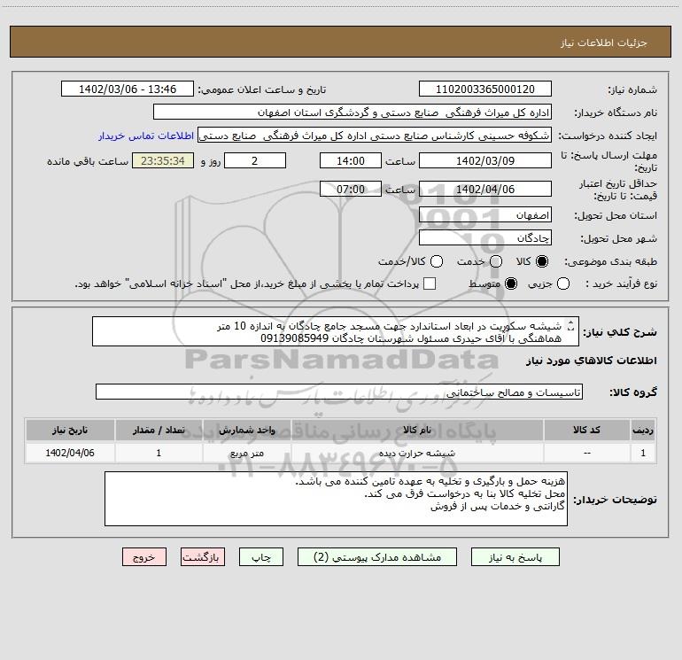Image resolution: width=682 pixels, height=660 pixels.
Task: Click the شهر محل تحویل field چادگان
Action: pos(485,238)
